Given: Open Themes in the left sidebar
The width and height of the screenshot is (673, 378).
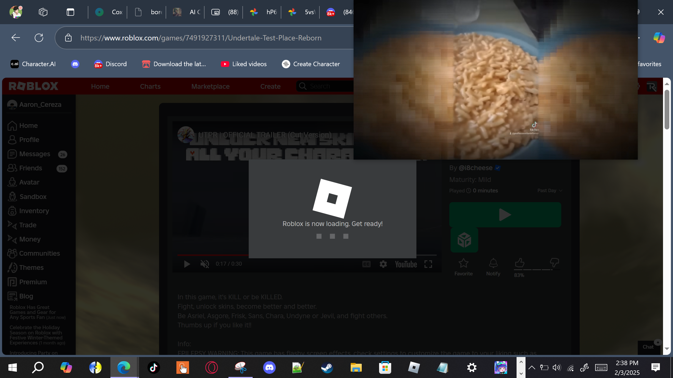Looking at the screenshot, I should click(26, 268).
